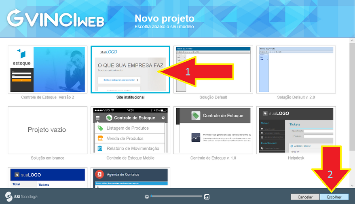Pick the Helpdesk template thumbnail
Image resolution: width=355 pixels, height=204 pixels.
(296, 130)
